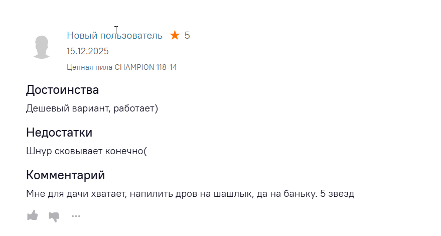The width and height of the screenshot is (441, 236).
Task: Like the review with thumbs up
Action: tap(32, 216)
